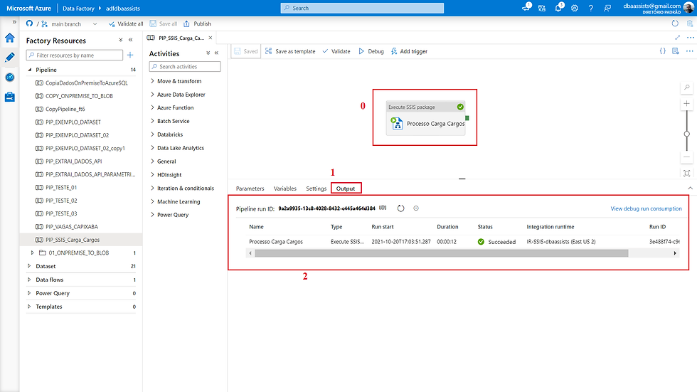
Task: Open the help question mark icon
Action: 591,8
